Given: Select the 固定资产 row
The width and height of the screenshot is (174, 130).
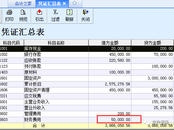Looking at the screenshot, I should pos(87,78).
